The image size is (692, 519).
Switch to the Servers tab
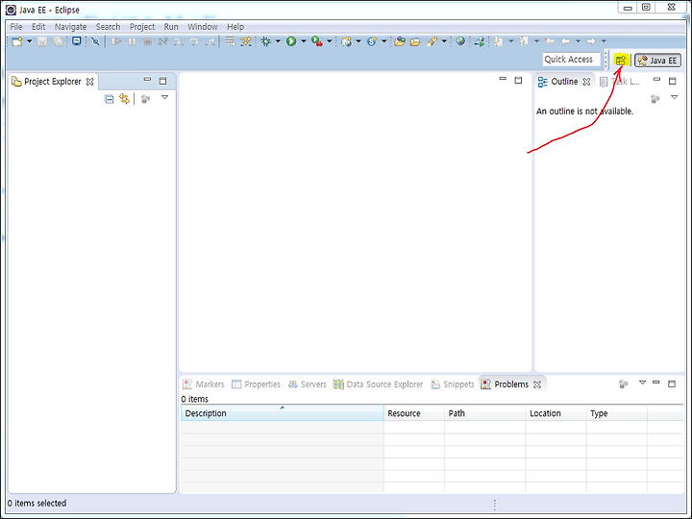point(308,384)
